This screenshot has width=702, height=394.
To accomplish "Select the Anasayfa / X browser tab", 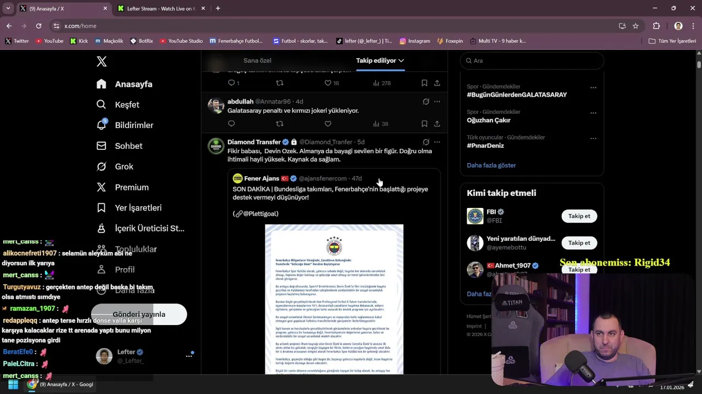I will coord(63,8).
